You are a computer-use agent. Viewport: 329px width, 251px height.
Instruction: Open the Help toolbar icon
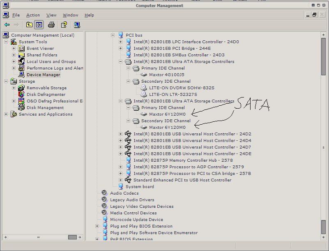tap(64, 25)
